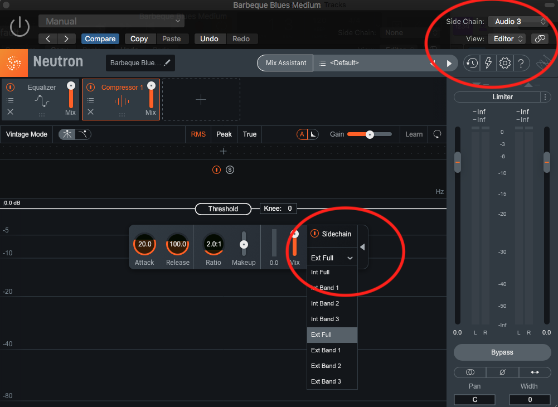Open the help question mark icon
Screen dimensions: 558x407
(521, 64)
